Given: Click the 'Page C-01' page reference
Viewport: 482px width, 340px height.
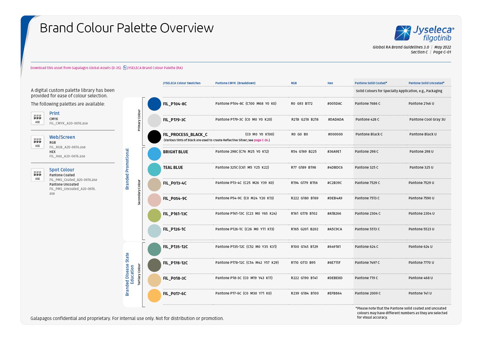Looking at the screenshot, I should click(442, 52).
